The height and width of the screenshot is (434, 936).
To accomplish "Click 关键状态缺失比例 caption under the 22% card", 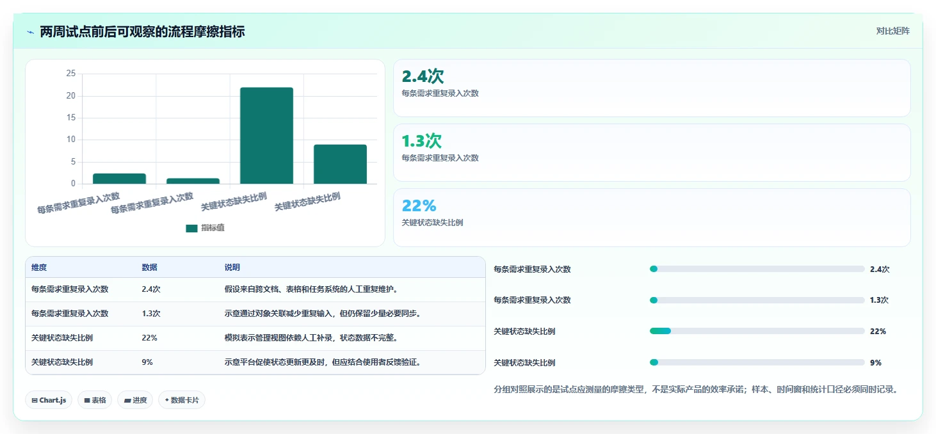I will (432, 223).
